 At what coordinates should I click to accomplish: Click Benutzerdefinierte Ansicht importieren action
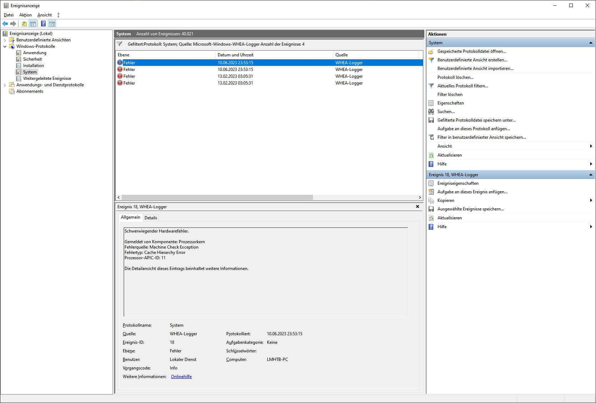click(475, 68)
